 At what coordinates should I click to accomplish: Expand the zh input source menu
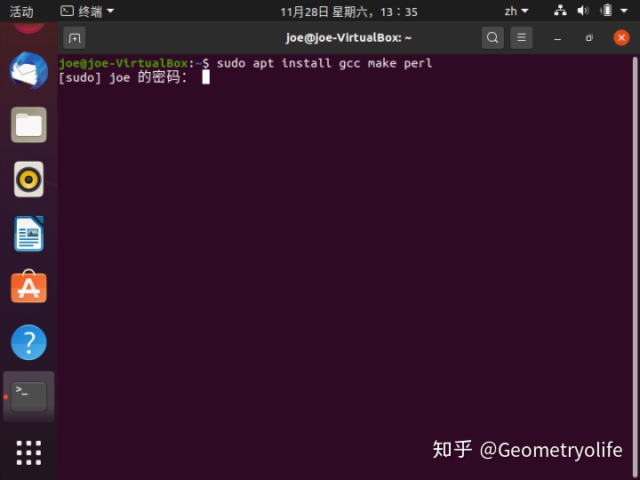tap(516, 11)
